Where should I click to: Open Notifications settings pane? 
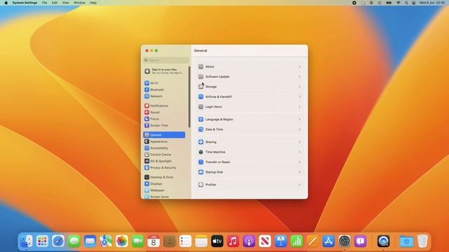[164, 106]
